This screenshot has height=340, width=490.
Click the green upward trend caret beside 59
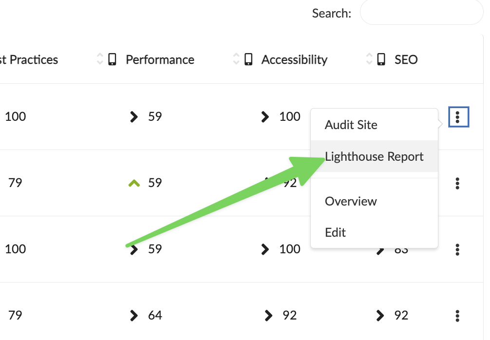click(133, 182)
